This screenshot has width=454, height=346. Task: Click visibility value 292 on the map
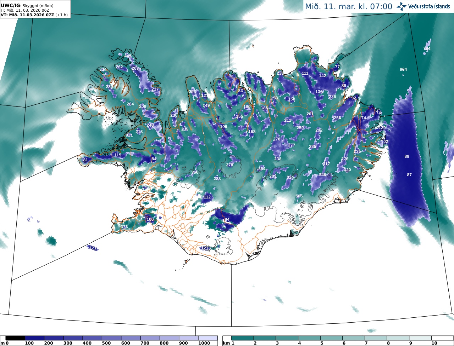tap(319, 130)
